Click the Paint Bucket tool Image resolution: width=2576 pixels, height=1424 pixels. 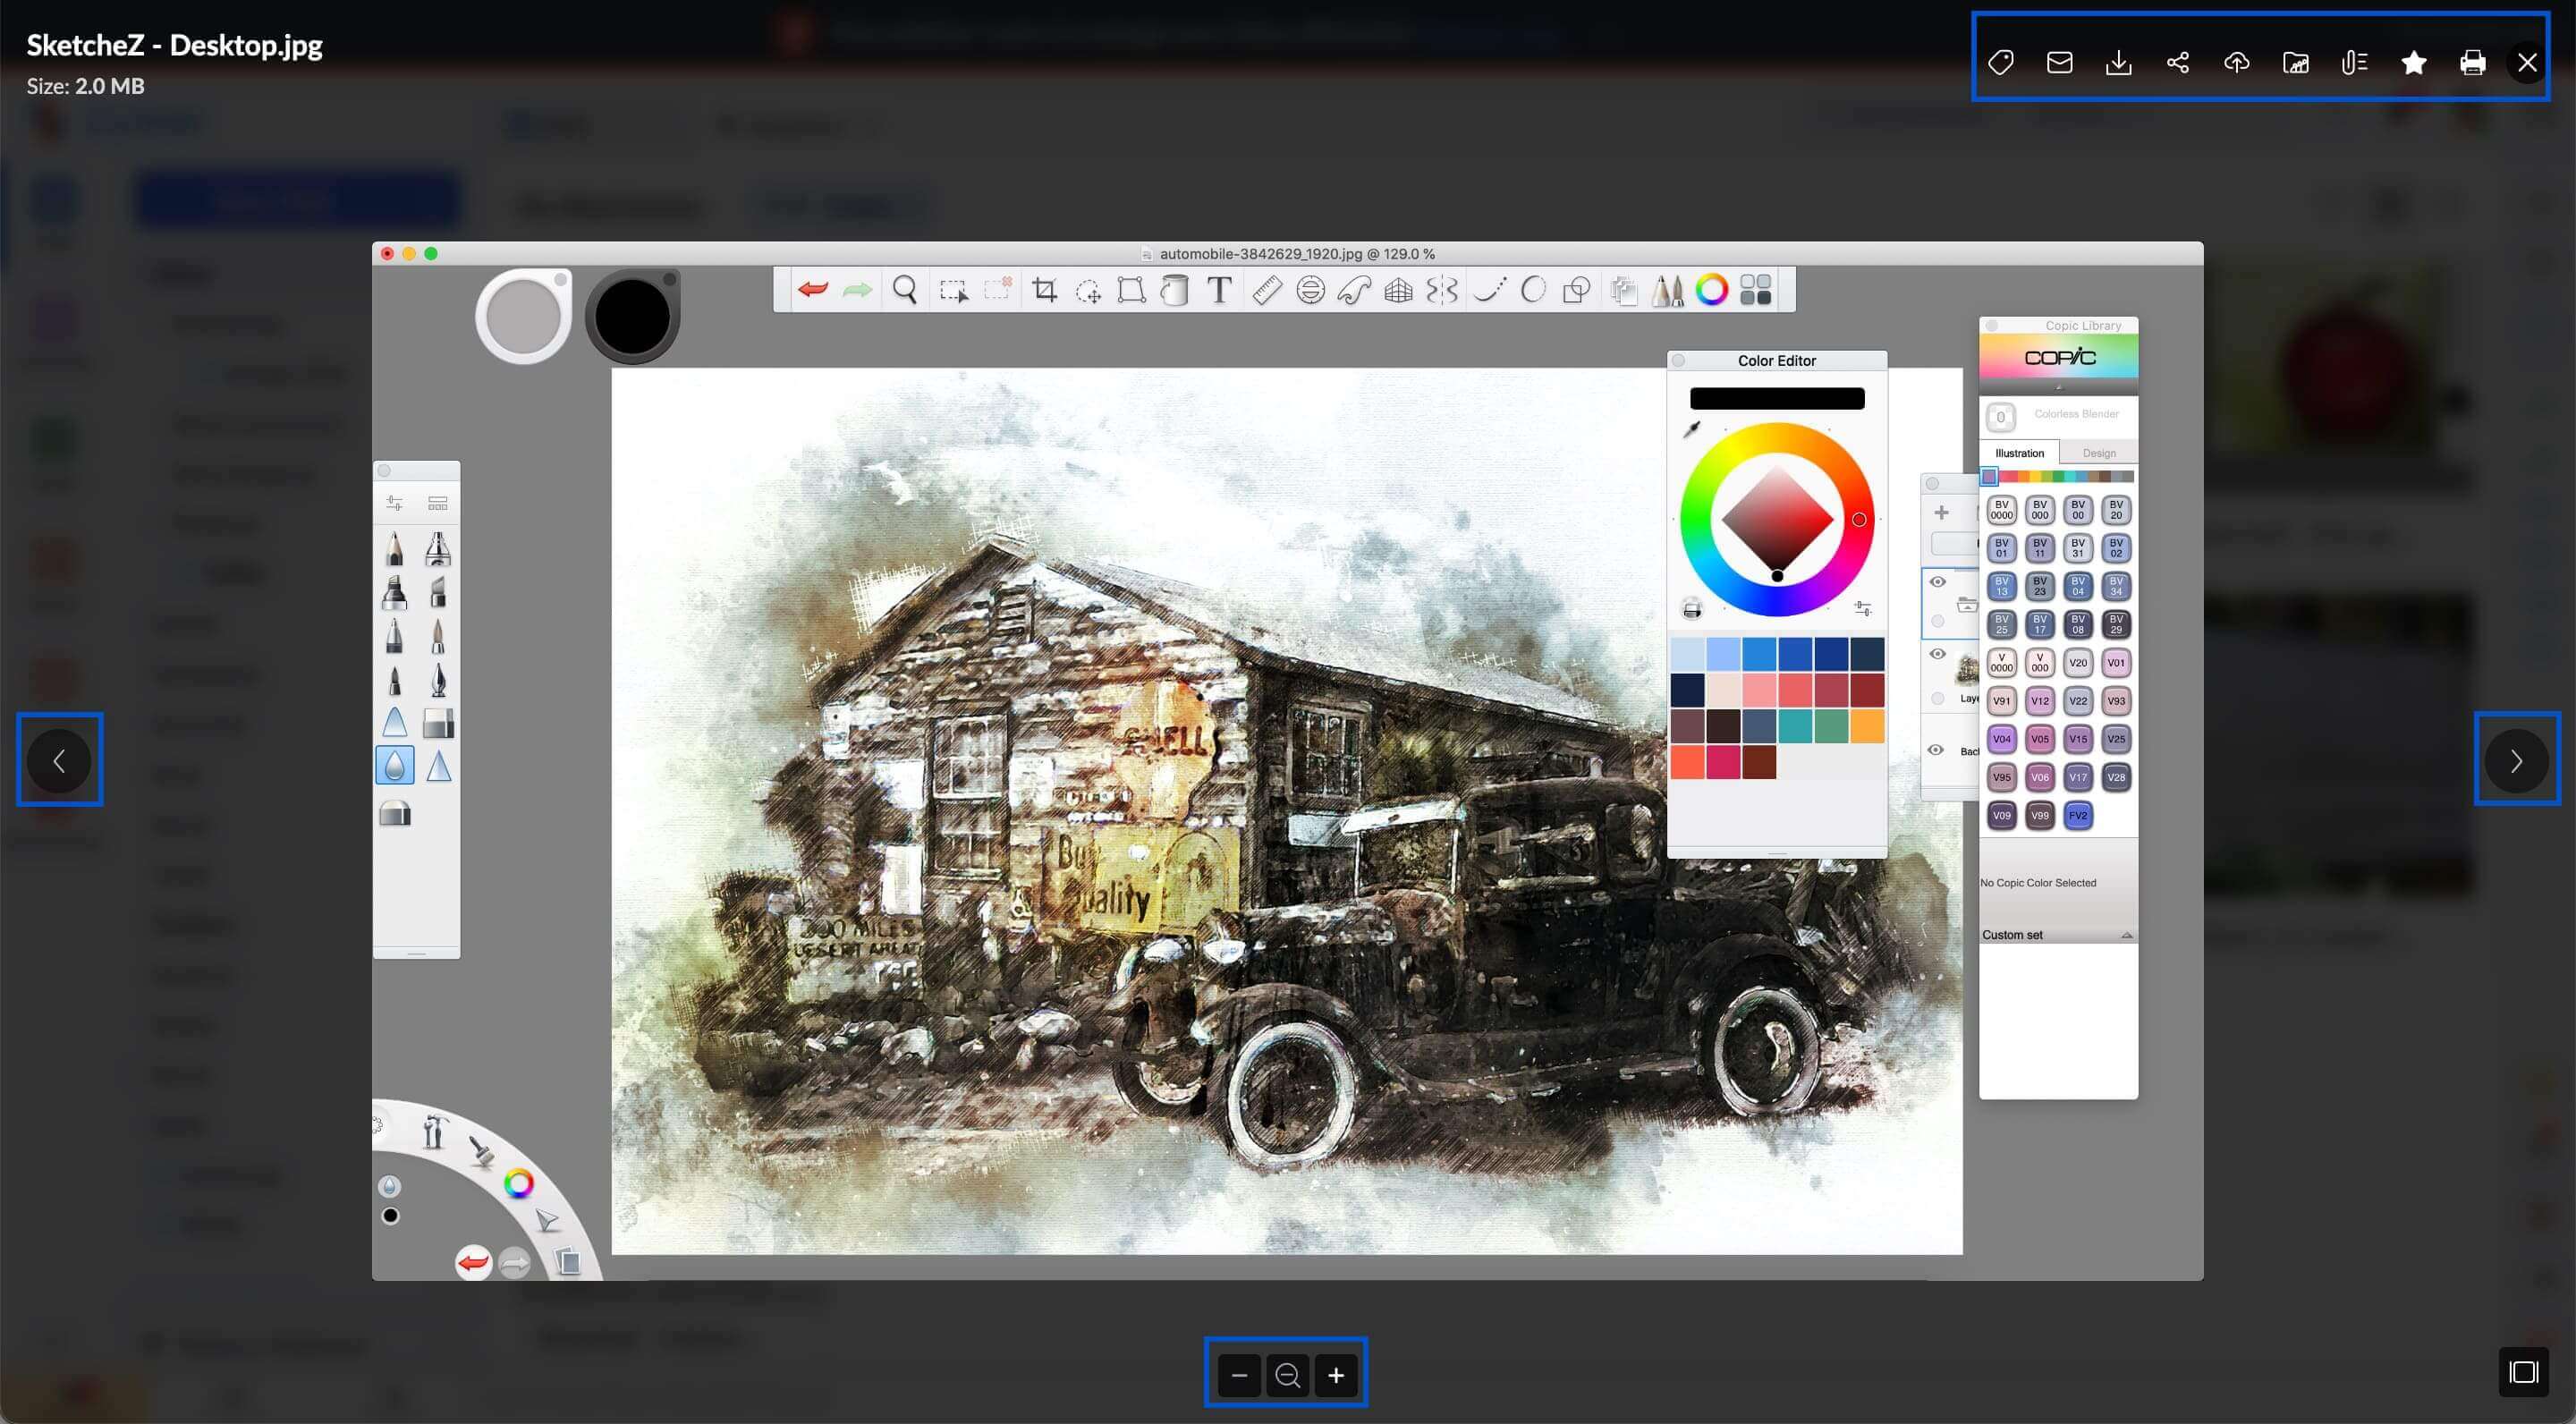[1175, 291]
